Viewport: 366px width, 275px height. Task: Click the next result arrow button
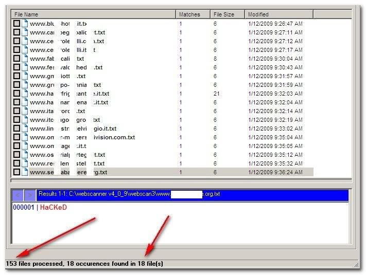coord(30,195)
